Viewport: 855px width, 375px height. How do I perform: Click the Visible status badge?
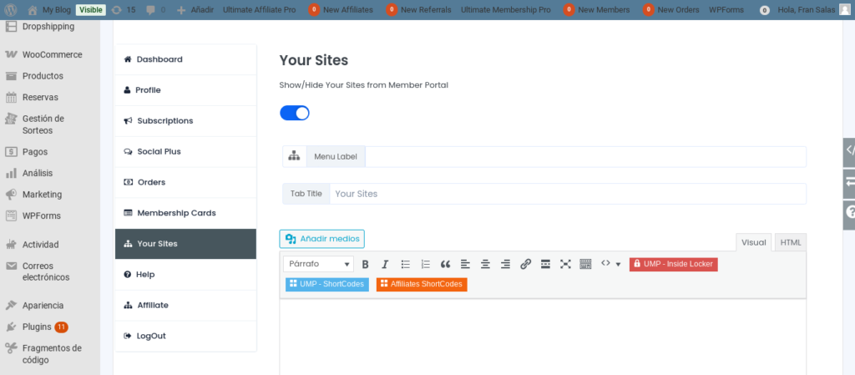tap(90, 10)
